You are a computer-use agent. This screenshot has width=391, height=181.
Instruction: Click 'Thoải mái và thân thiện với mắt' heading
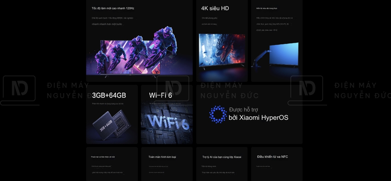[103, 157]
